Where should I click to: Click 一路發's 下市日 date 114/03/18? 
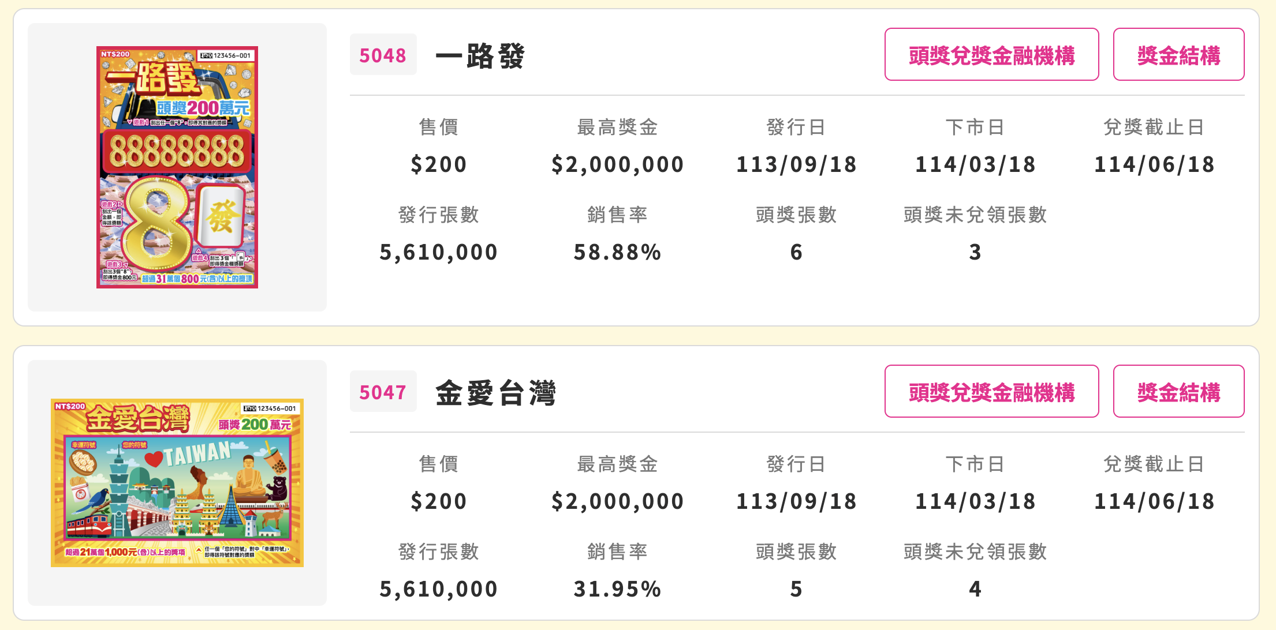click(x=975, y=164)
